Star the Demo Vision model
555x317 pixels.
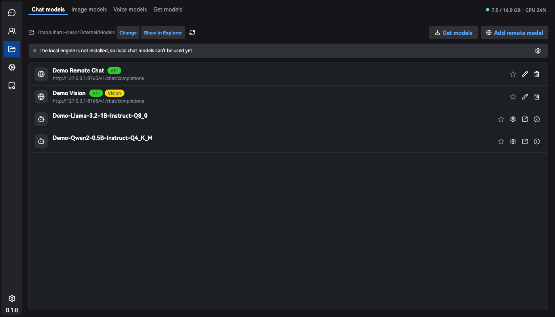pyautogui.click(x=513, y=97)
